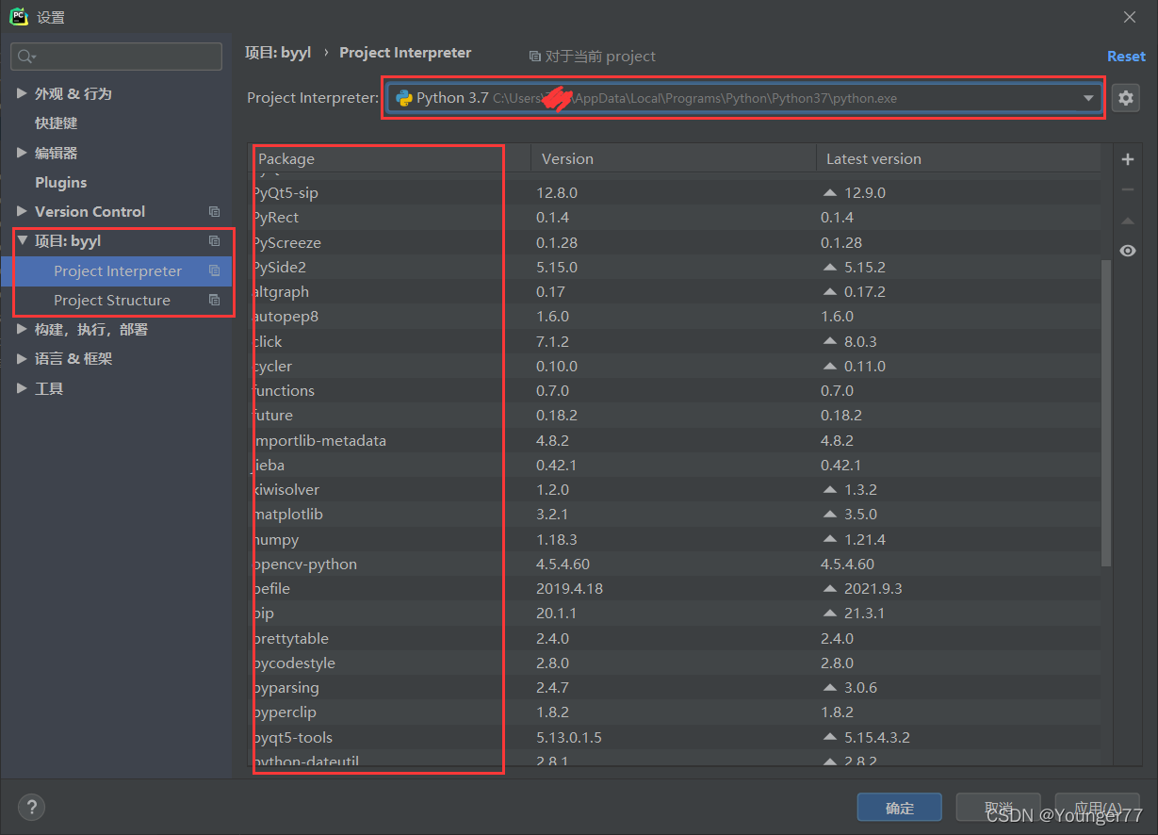Click 项目: byyl breadcrumb

278,53
